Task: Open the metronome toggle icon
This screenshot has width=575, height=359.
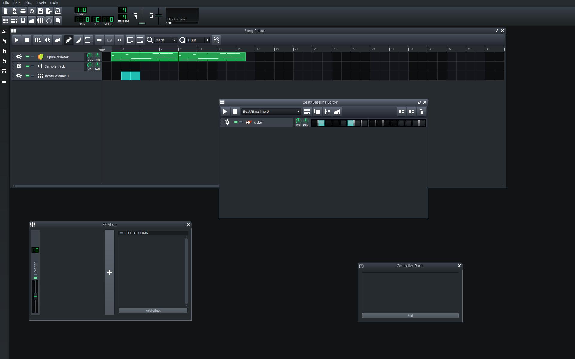Action: coord(58,11)
